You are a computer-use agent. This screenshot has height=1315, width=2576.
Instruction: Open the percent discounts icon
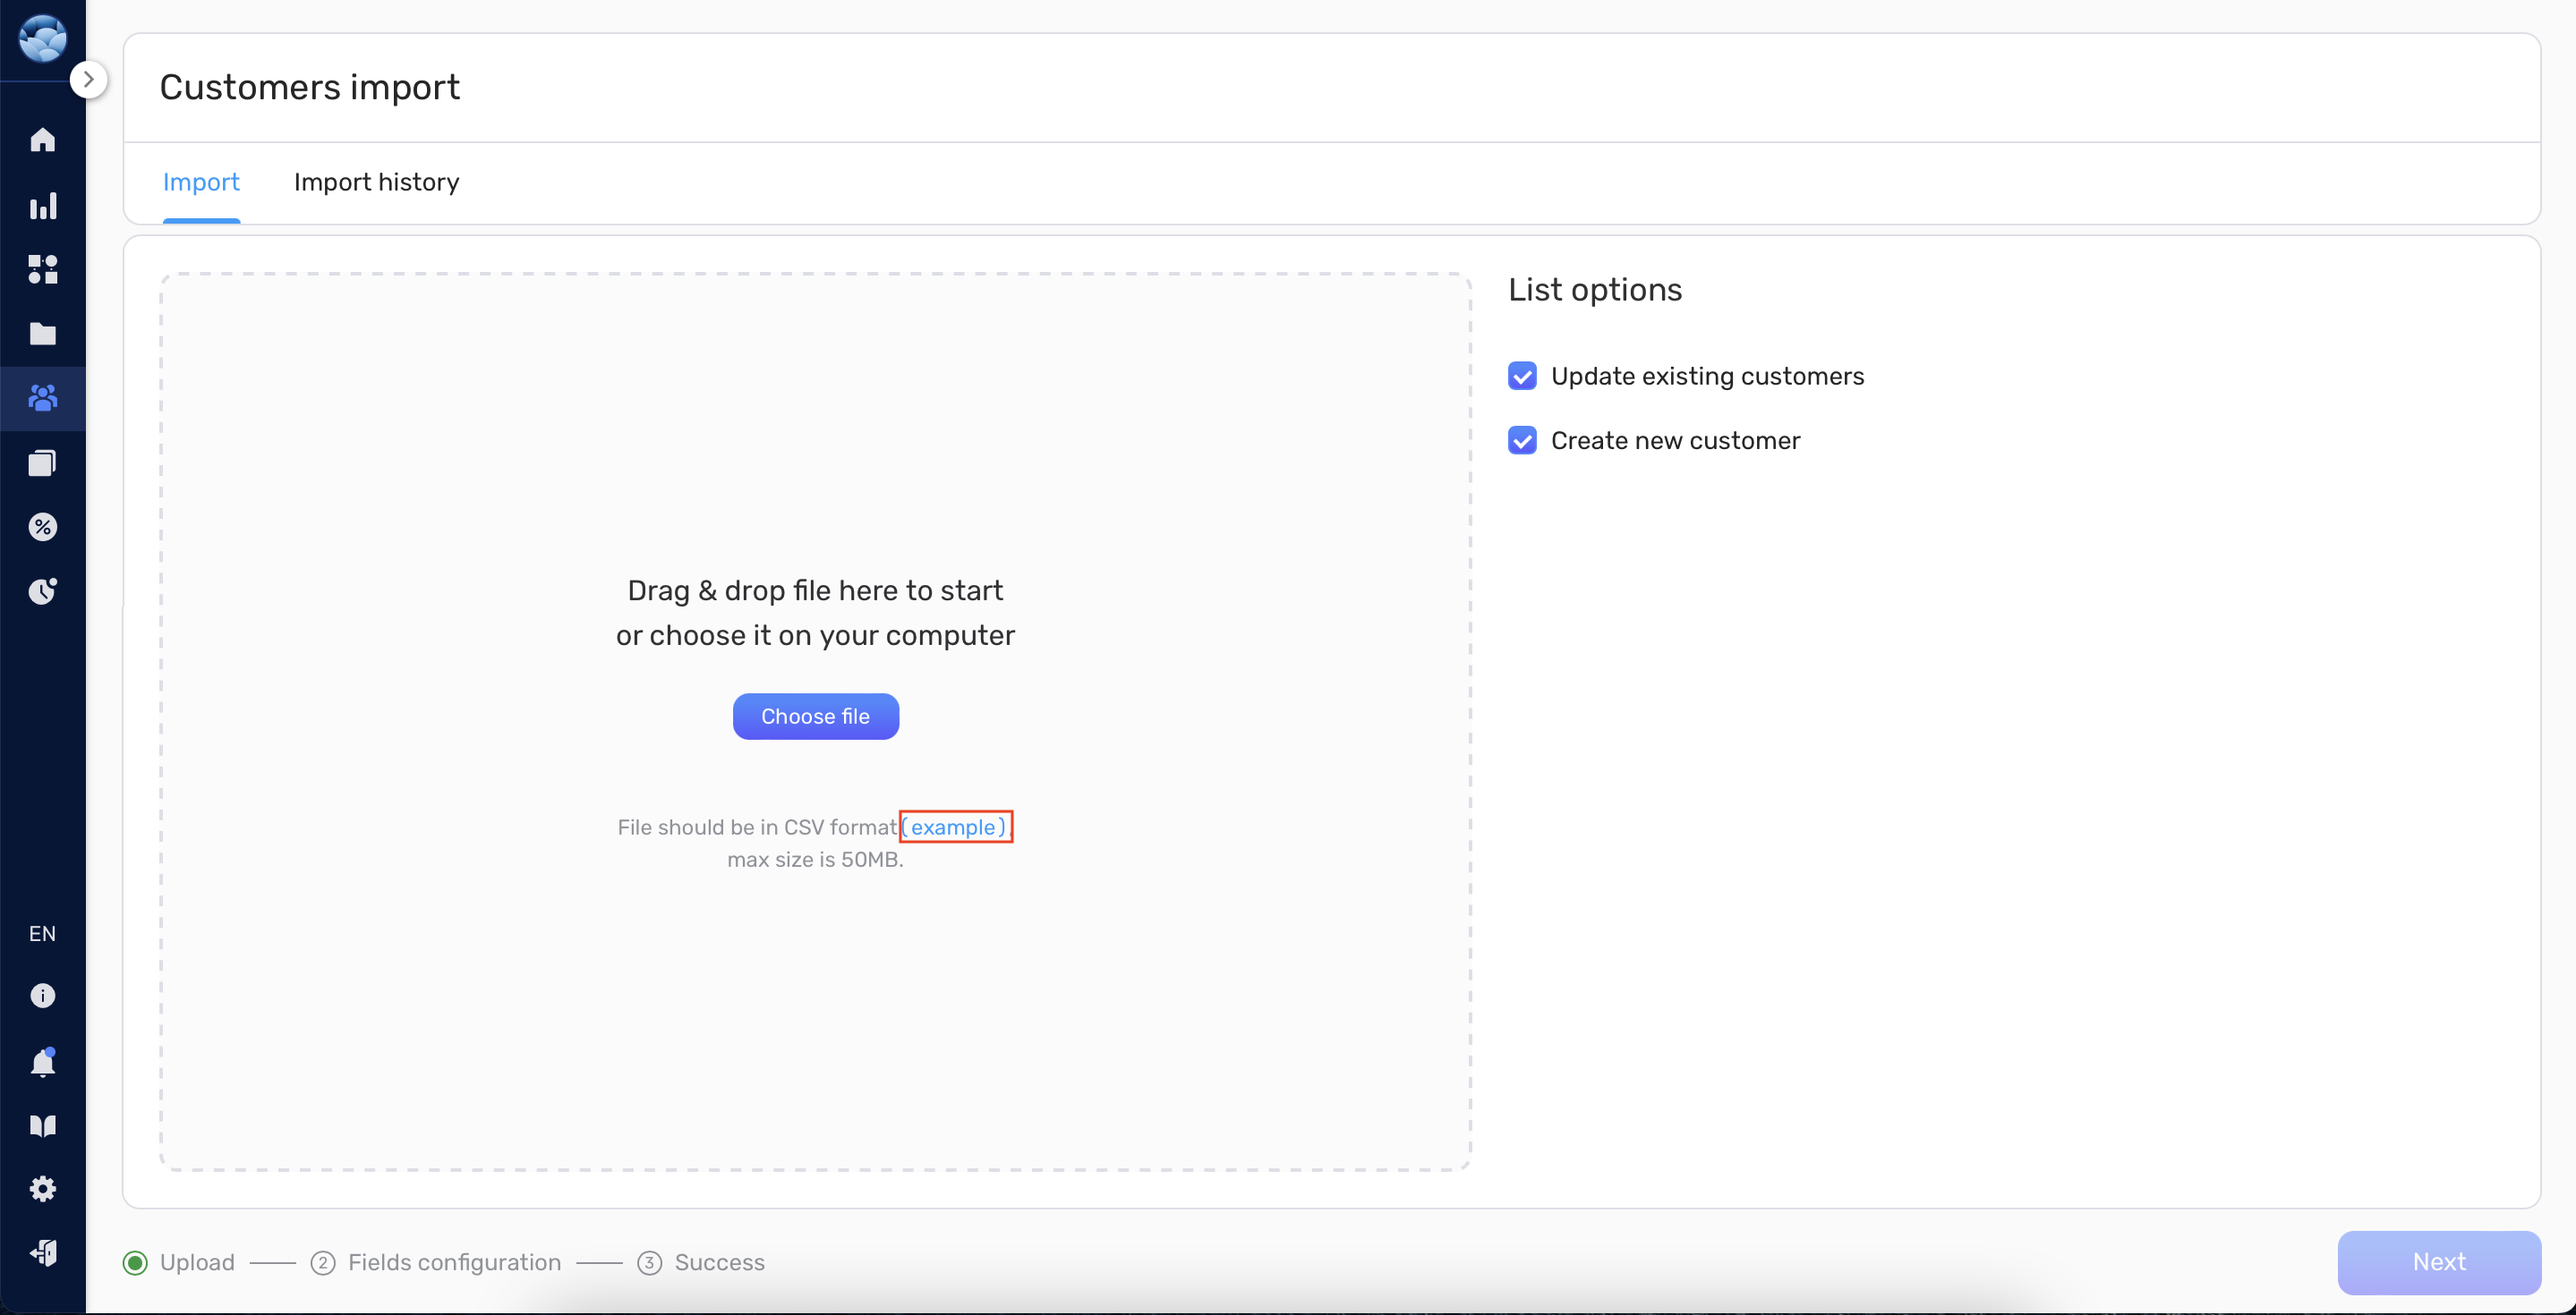tap(43, 527)
